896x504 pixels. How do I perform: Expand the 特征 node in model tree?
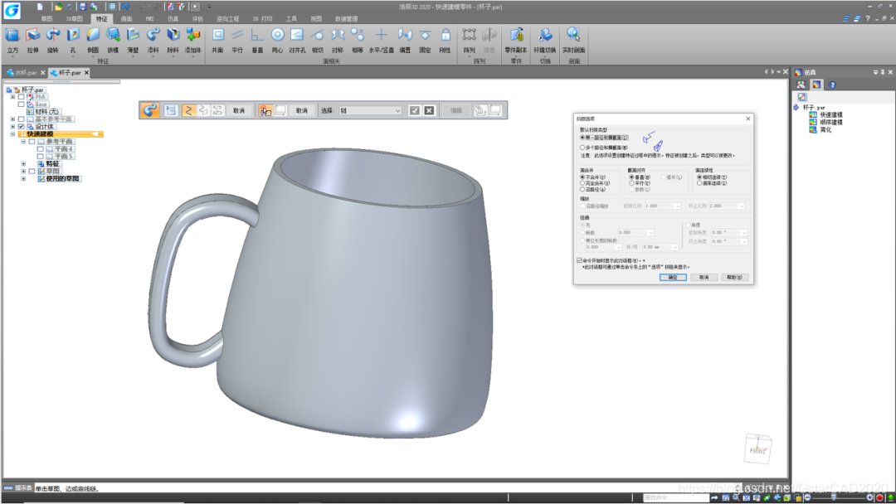point(23,164)
